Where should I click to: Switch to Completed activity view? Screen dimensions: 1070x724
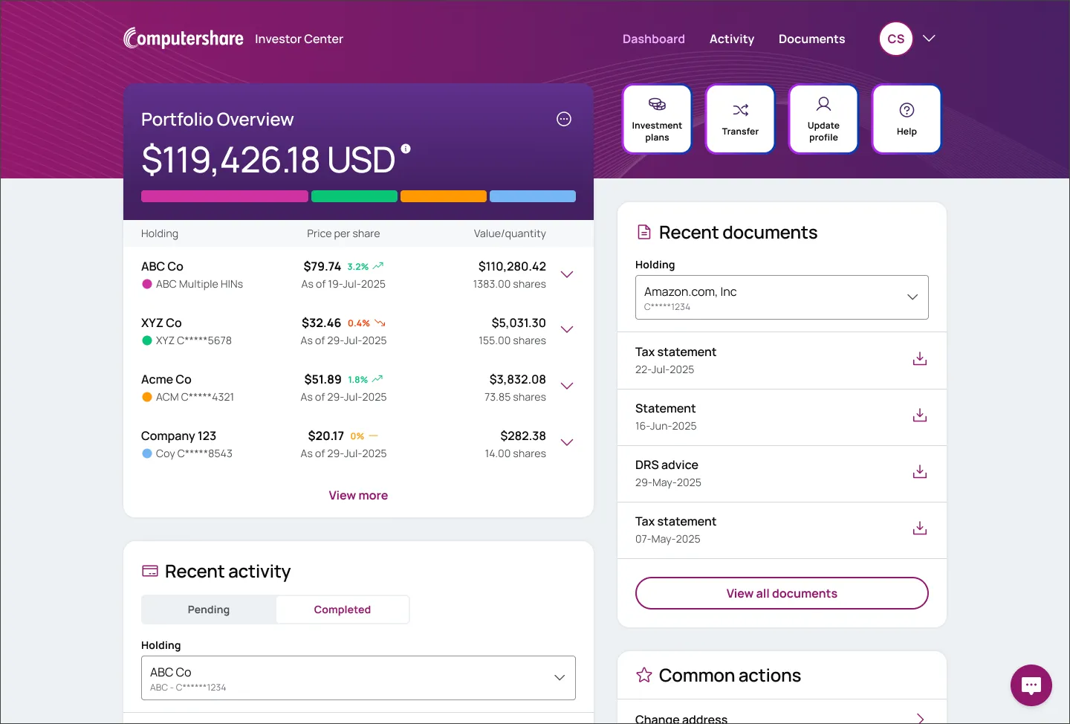point(342,610)
